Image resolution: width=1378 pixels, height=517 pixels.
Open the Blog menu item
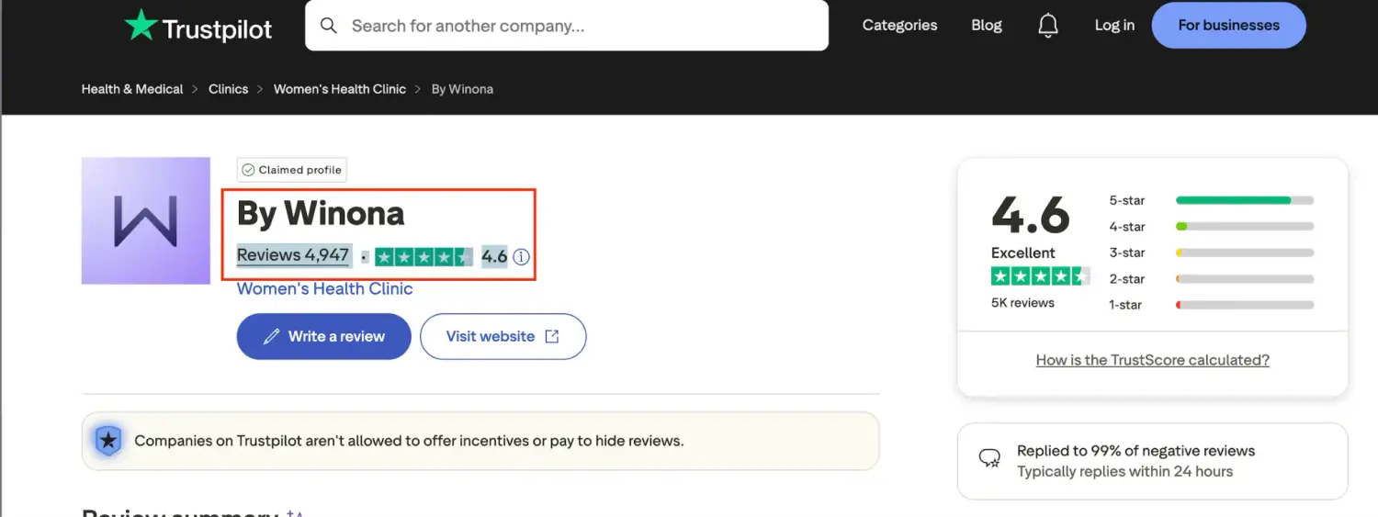pos(986,26)
